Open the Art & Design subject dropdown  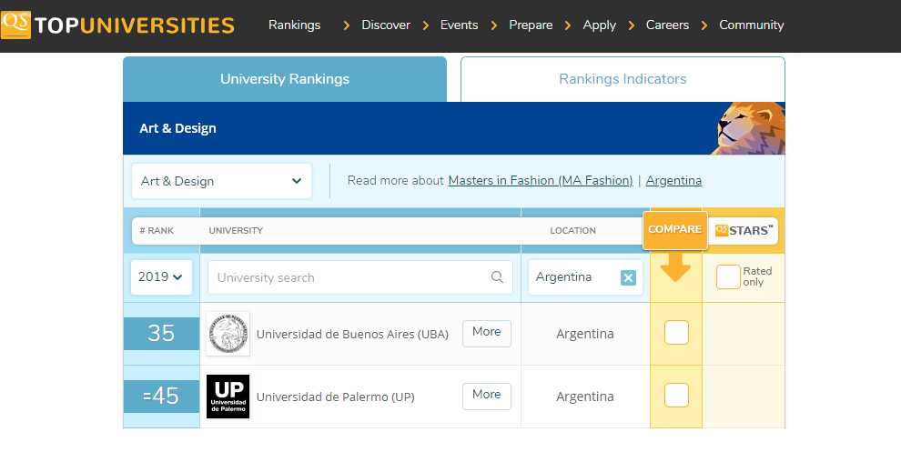221,181
